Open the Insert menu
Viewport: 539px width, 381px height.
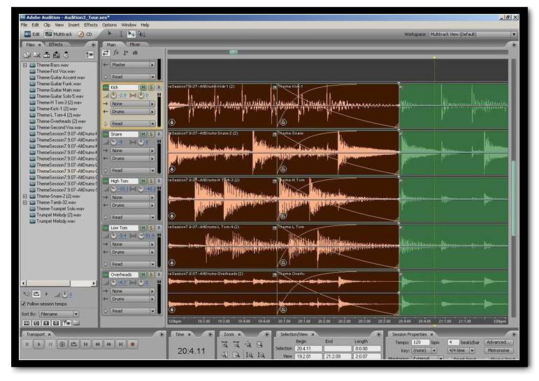(73, 25)
